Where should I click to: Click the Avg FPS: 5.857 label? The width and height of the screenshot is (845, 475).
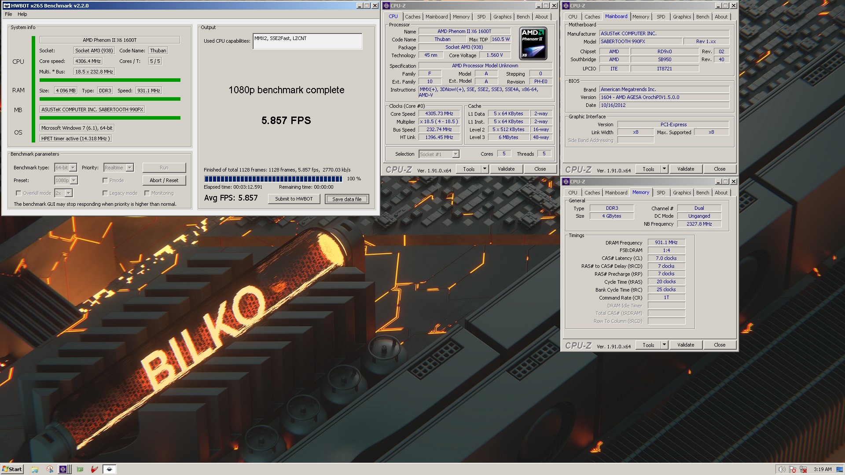click(x=231, y=198)
